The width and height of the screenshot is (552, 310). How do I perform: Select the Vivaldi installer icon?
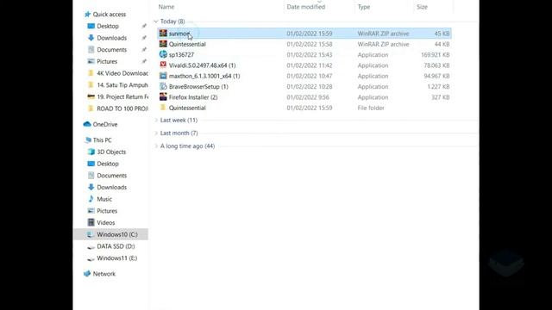pyautogui.click(x=163, y=65)
